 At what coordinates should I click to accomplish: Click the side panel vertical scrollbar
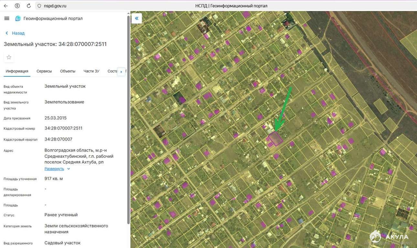129,120
